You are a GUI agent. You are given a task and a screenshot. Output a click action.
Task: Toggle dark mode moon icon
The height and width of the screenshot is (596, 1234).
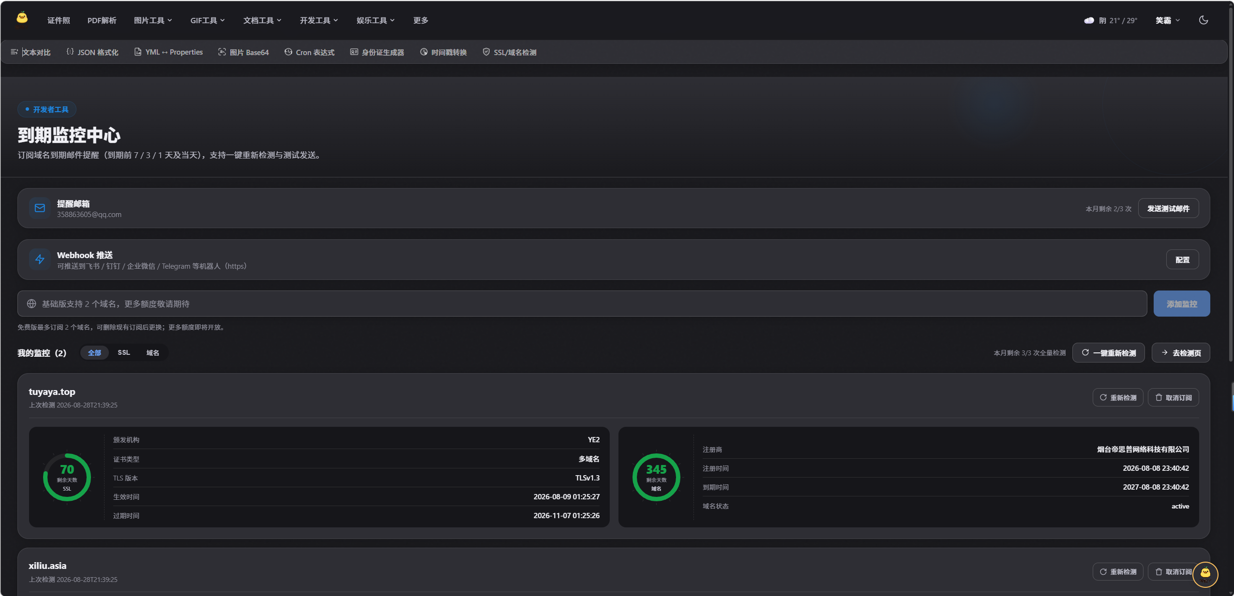click(x=1204, y=20)
